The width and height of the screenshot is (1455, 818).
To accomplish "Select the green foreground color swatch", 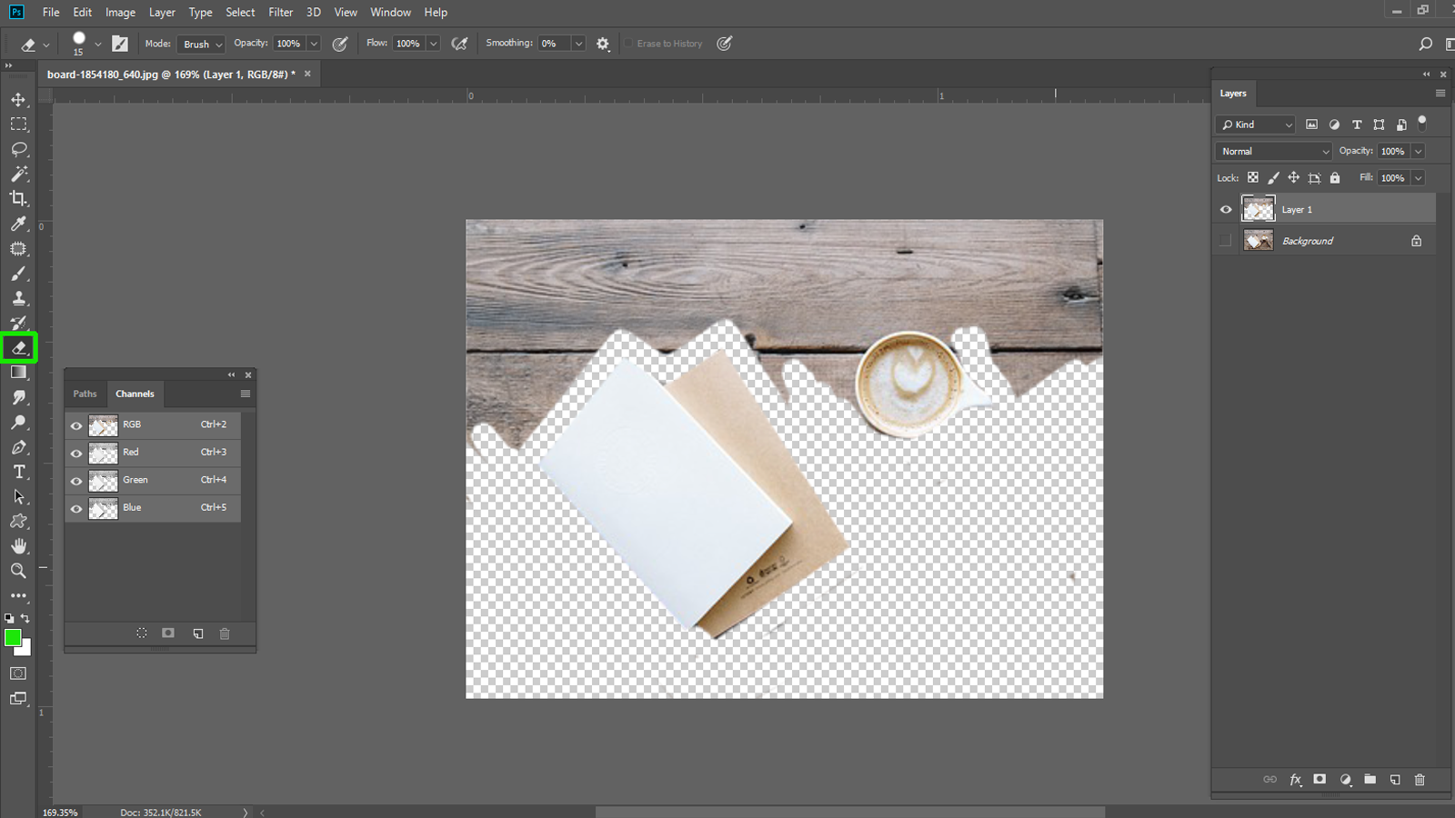I will (13, 639).
